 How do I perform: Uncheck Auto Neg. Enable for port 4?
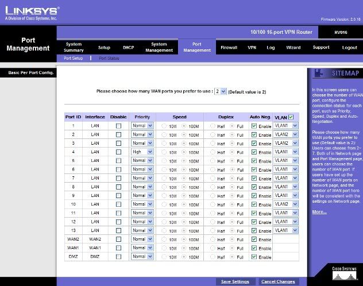[x=254, y=152]
